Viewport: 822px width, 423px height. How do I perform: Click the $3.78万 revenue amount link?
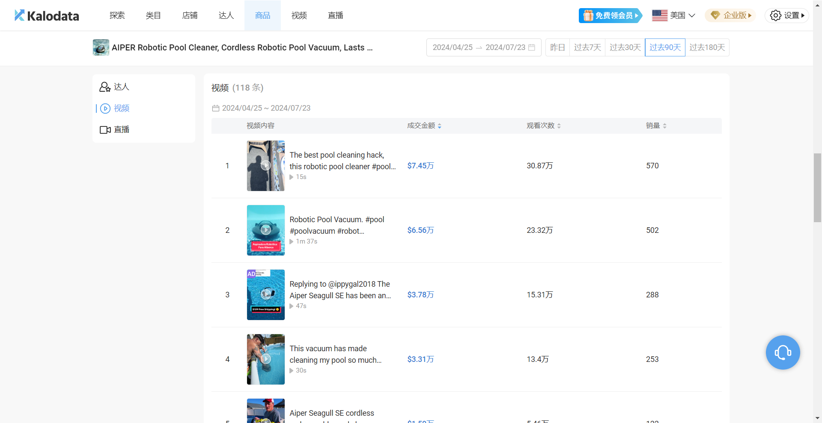coord(420,295)
